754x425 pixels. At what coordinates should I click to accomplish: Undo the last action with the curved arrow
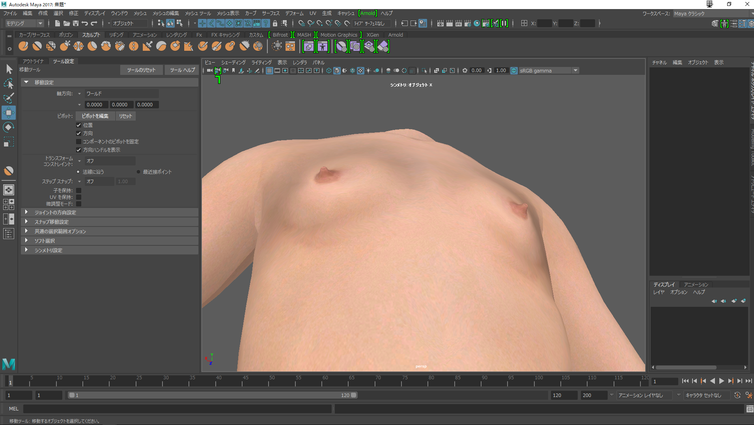pyautogui.click(x=85, y=23)
